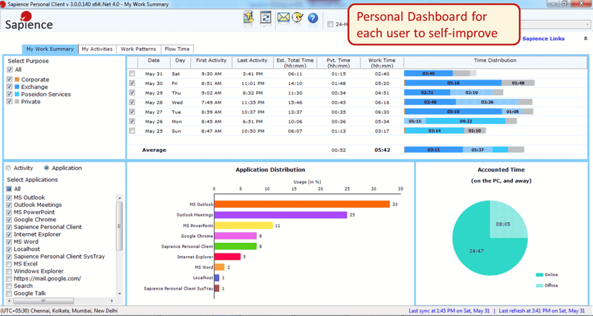Switch to the My Activities tab
The width and height of the screenshot is (593, 316).
pyautogui.click(x=97, y=49)
